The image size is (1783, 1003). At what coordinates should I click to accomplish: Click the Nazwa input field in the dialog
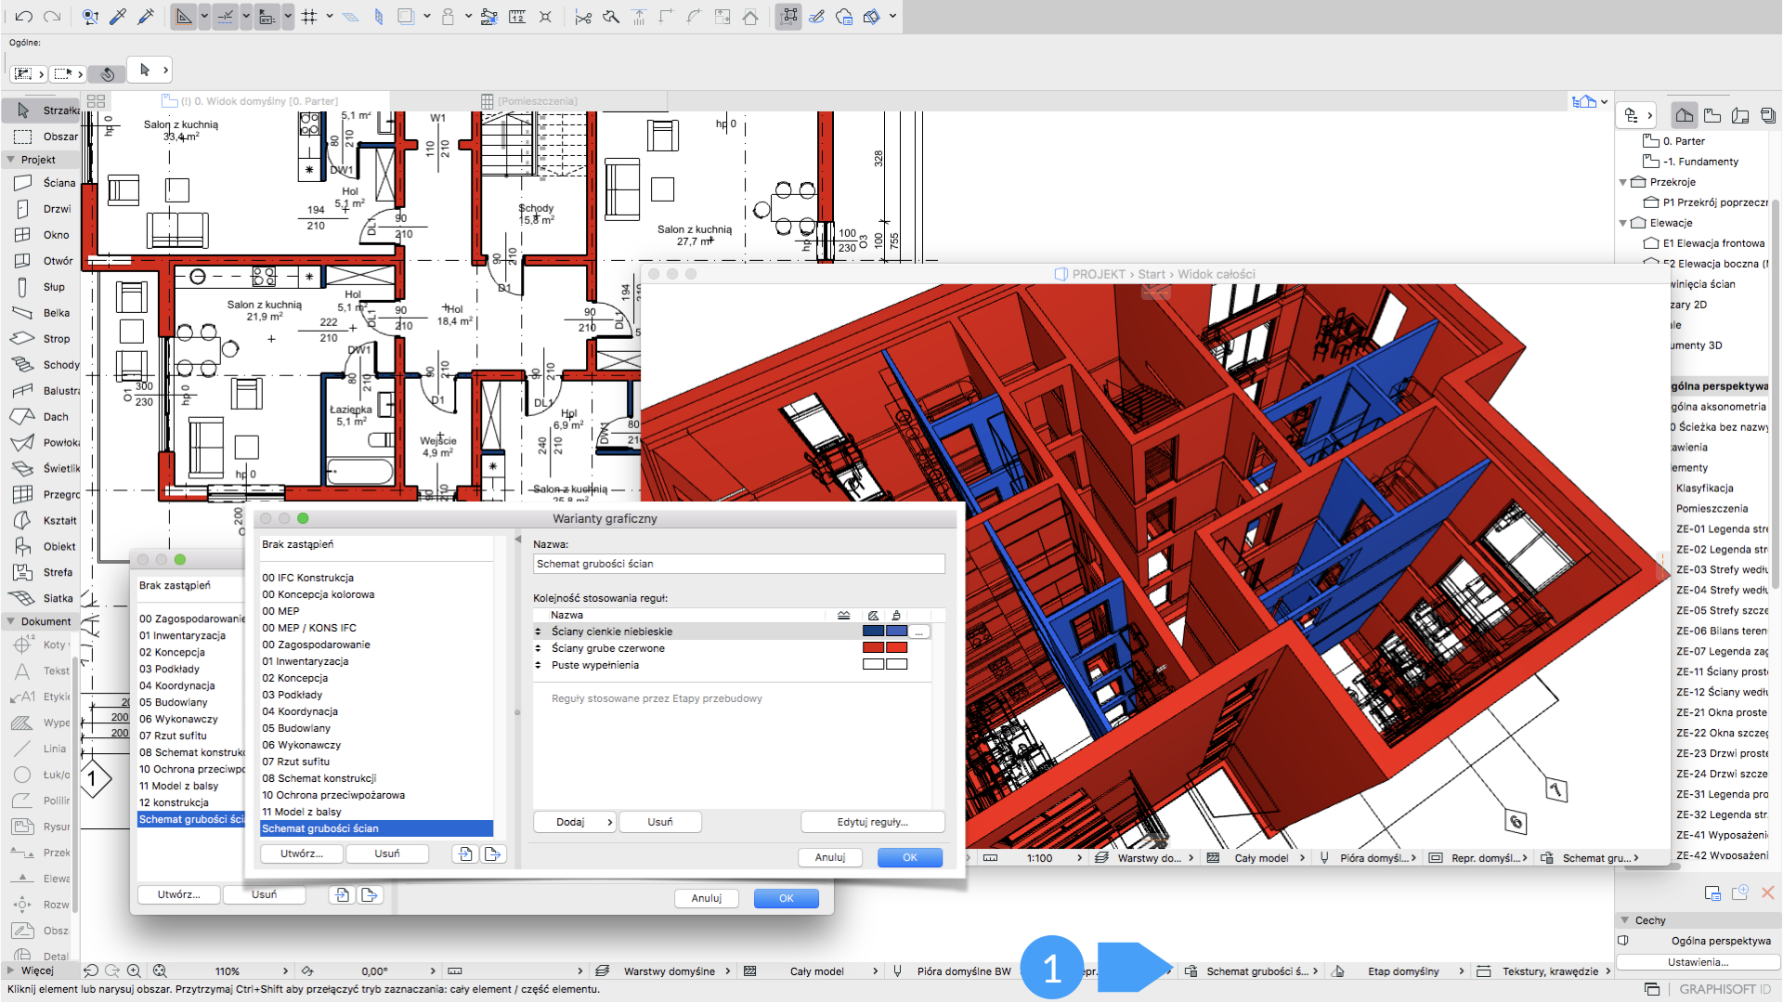coord(738,564)
